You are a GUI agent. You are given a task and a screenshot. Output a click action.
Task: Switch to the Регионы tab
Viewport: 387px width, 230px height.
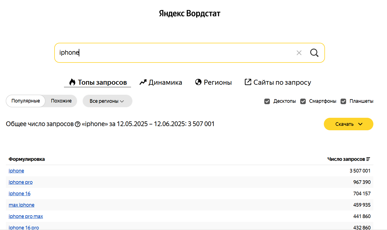pyautogui.click(x=218, y=82)
